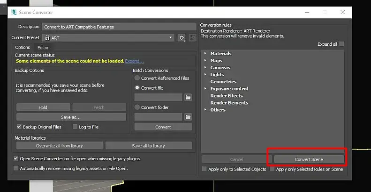Screen dimensions: 371x192
Task: Click 'Destination Renderer: ART Renderer' text
Action: 235,31
